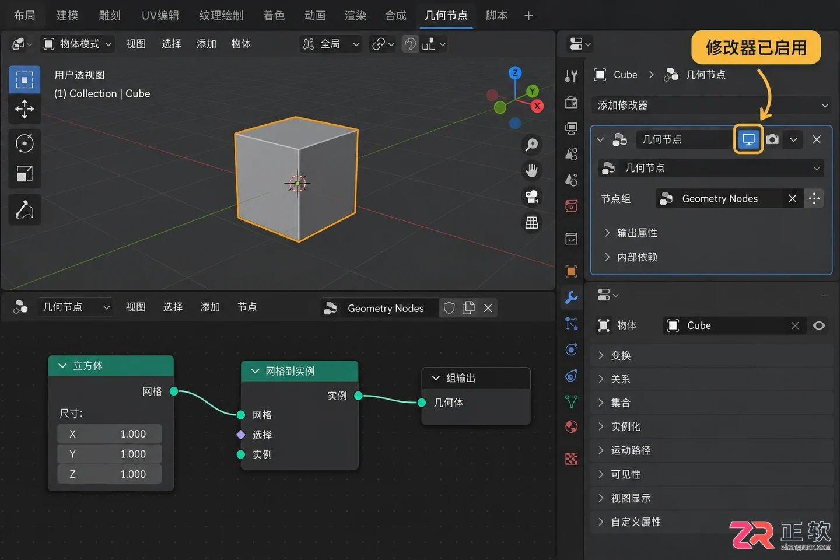The height and width of the screenshot is (560, 840).
Task: Toggle the select filter button next to snapping
Action: tap(434, 44)
